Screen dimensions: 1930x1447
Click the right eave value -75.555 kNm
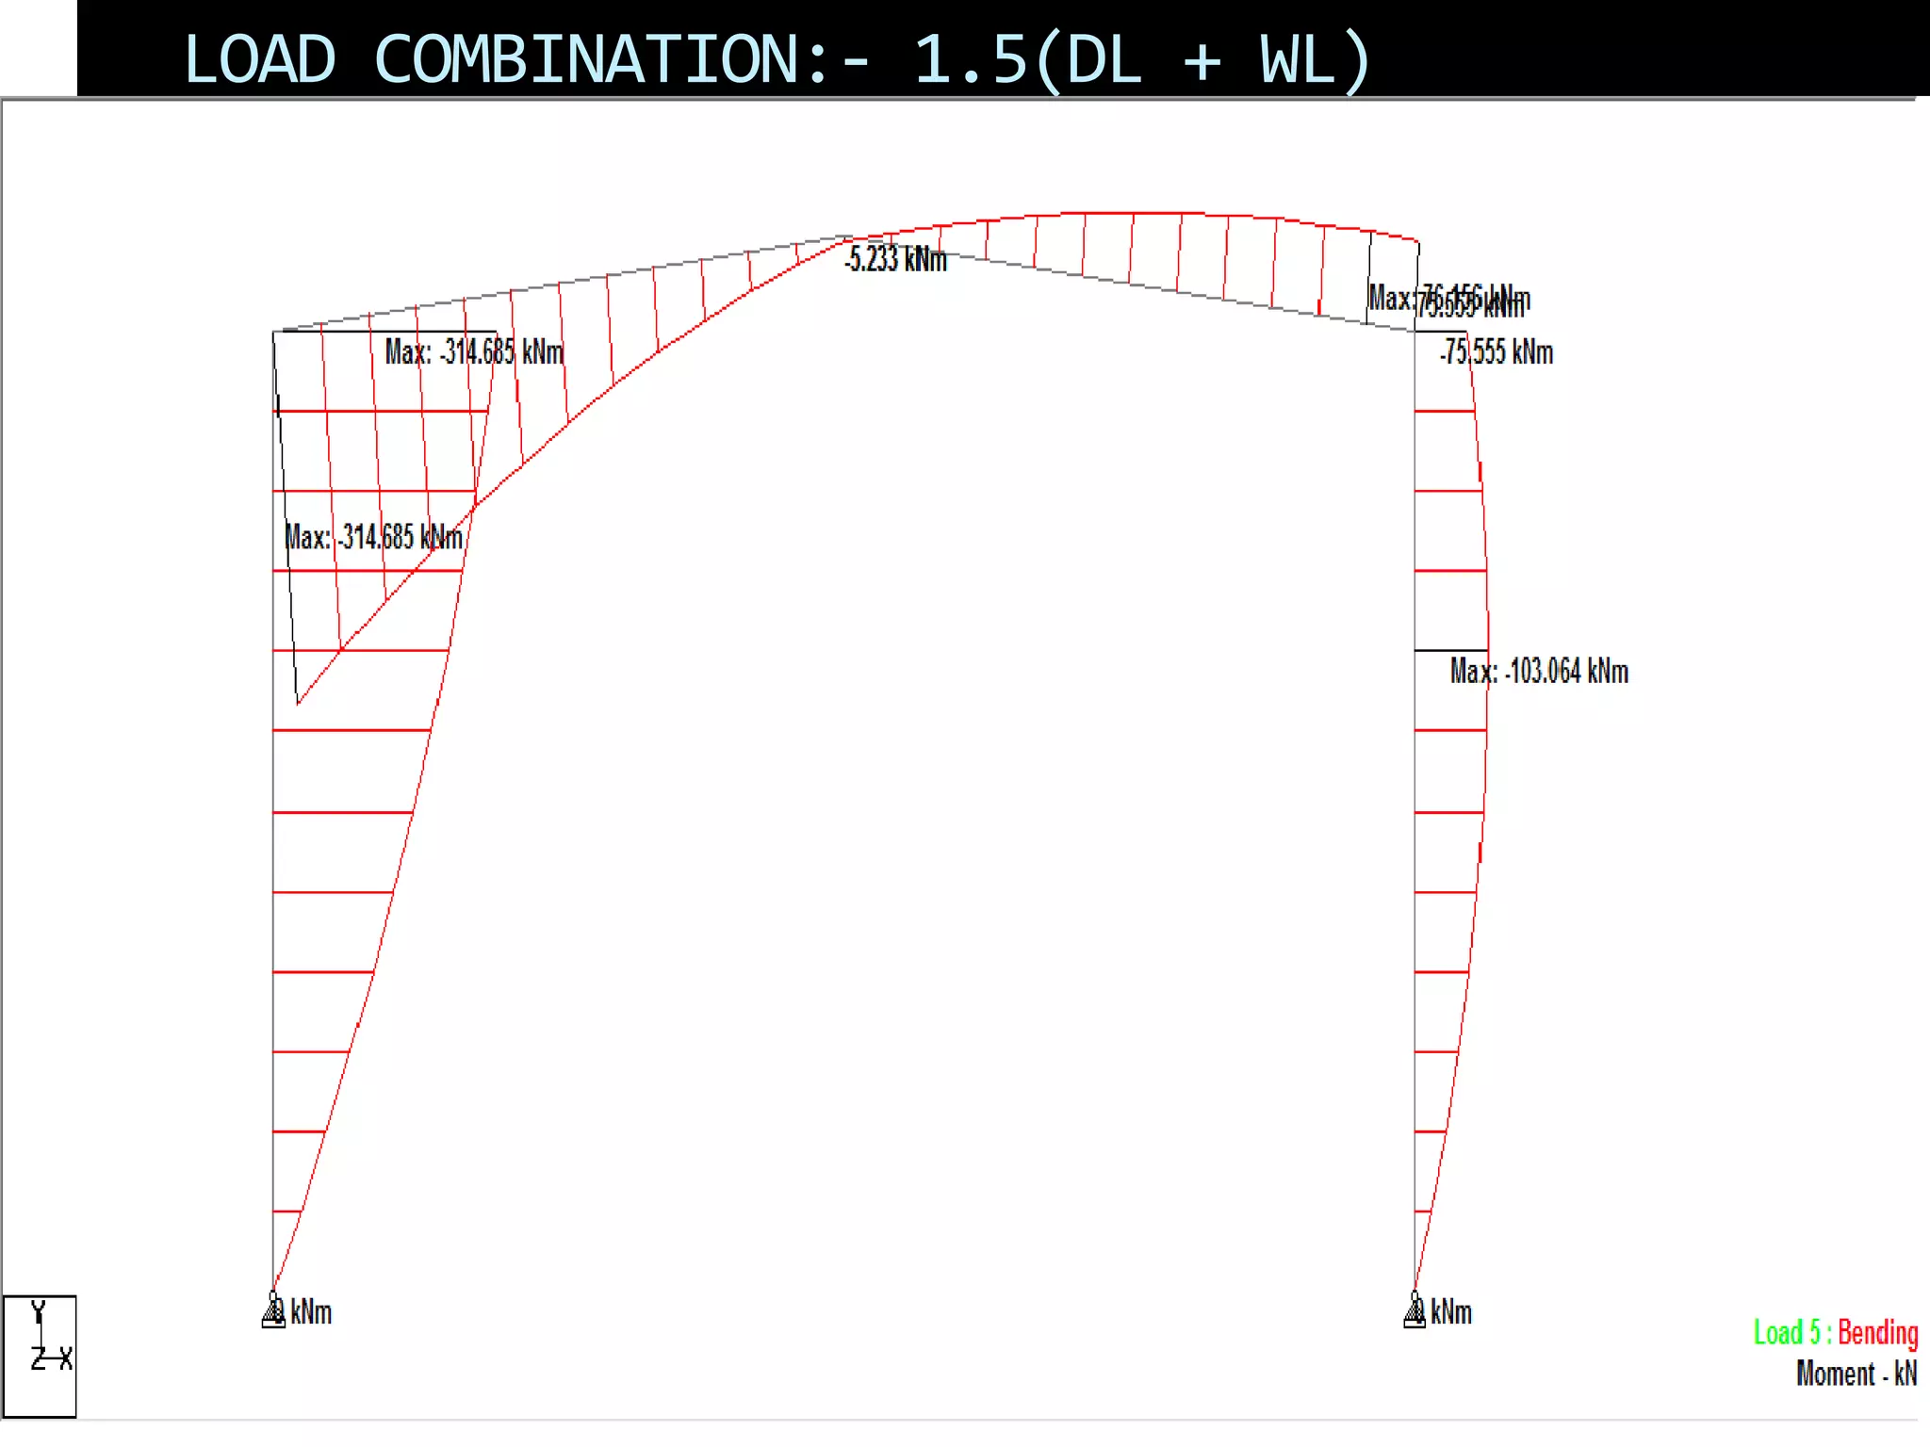1497,352
